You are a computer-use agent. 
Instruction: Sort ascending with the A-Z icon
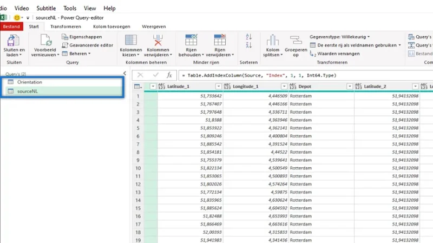pos(248,36)
